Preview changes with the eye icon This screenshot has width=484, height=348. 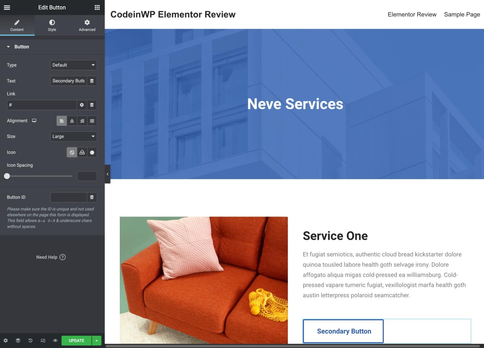(55, 340)
